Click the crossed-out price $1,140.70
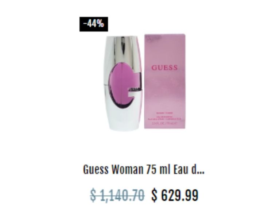The width and height of the screenshot is (280, 224). (x=117, y=195)
